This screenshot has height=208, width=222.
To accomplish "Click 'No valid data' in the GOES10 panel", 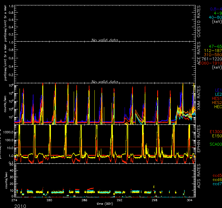I will point(105,40).
